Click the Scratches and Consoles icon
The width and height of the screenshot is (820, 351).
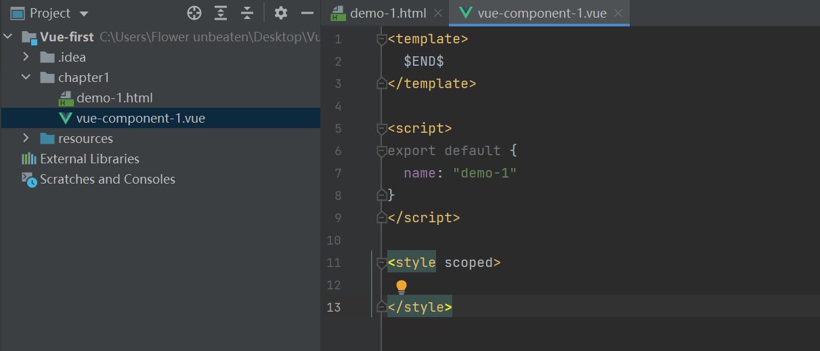tap(29, 179)
